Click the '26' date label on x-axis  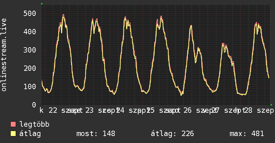pos(188,110)
